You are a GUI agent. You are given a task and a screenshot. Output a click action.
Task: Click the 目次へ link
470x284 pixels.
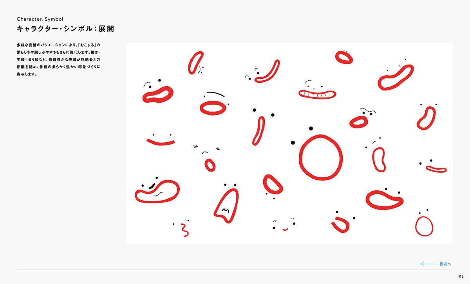(x=445, y=264)
